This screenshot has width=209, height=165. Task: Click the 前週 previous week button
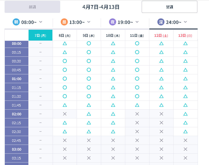(x=32, y=7)
